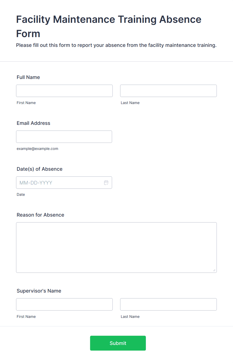Click the form description subtitle text
Image resolution: width=233 pixels, height=363 pixels.
(x=116, y=45)
